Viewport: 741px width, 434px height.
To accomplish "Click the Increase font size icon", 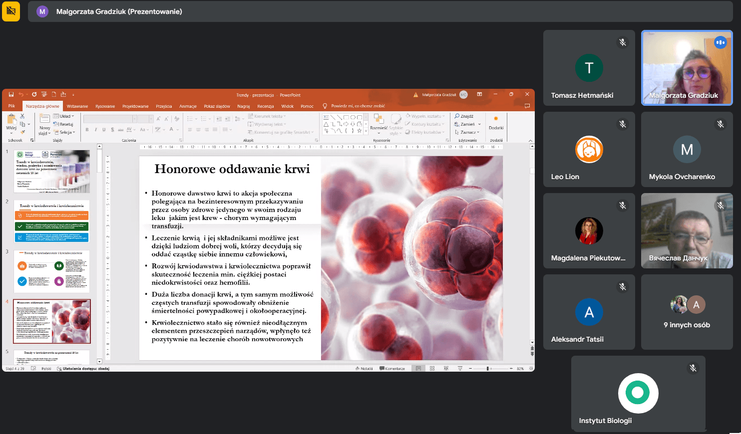I will tap(158, 119).
